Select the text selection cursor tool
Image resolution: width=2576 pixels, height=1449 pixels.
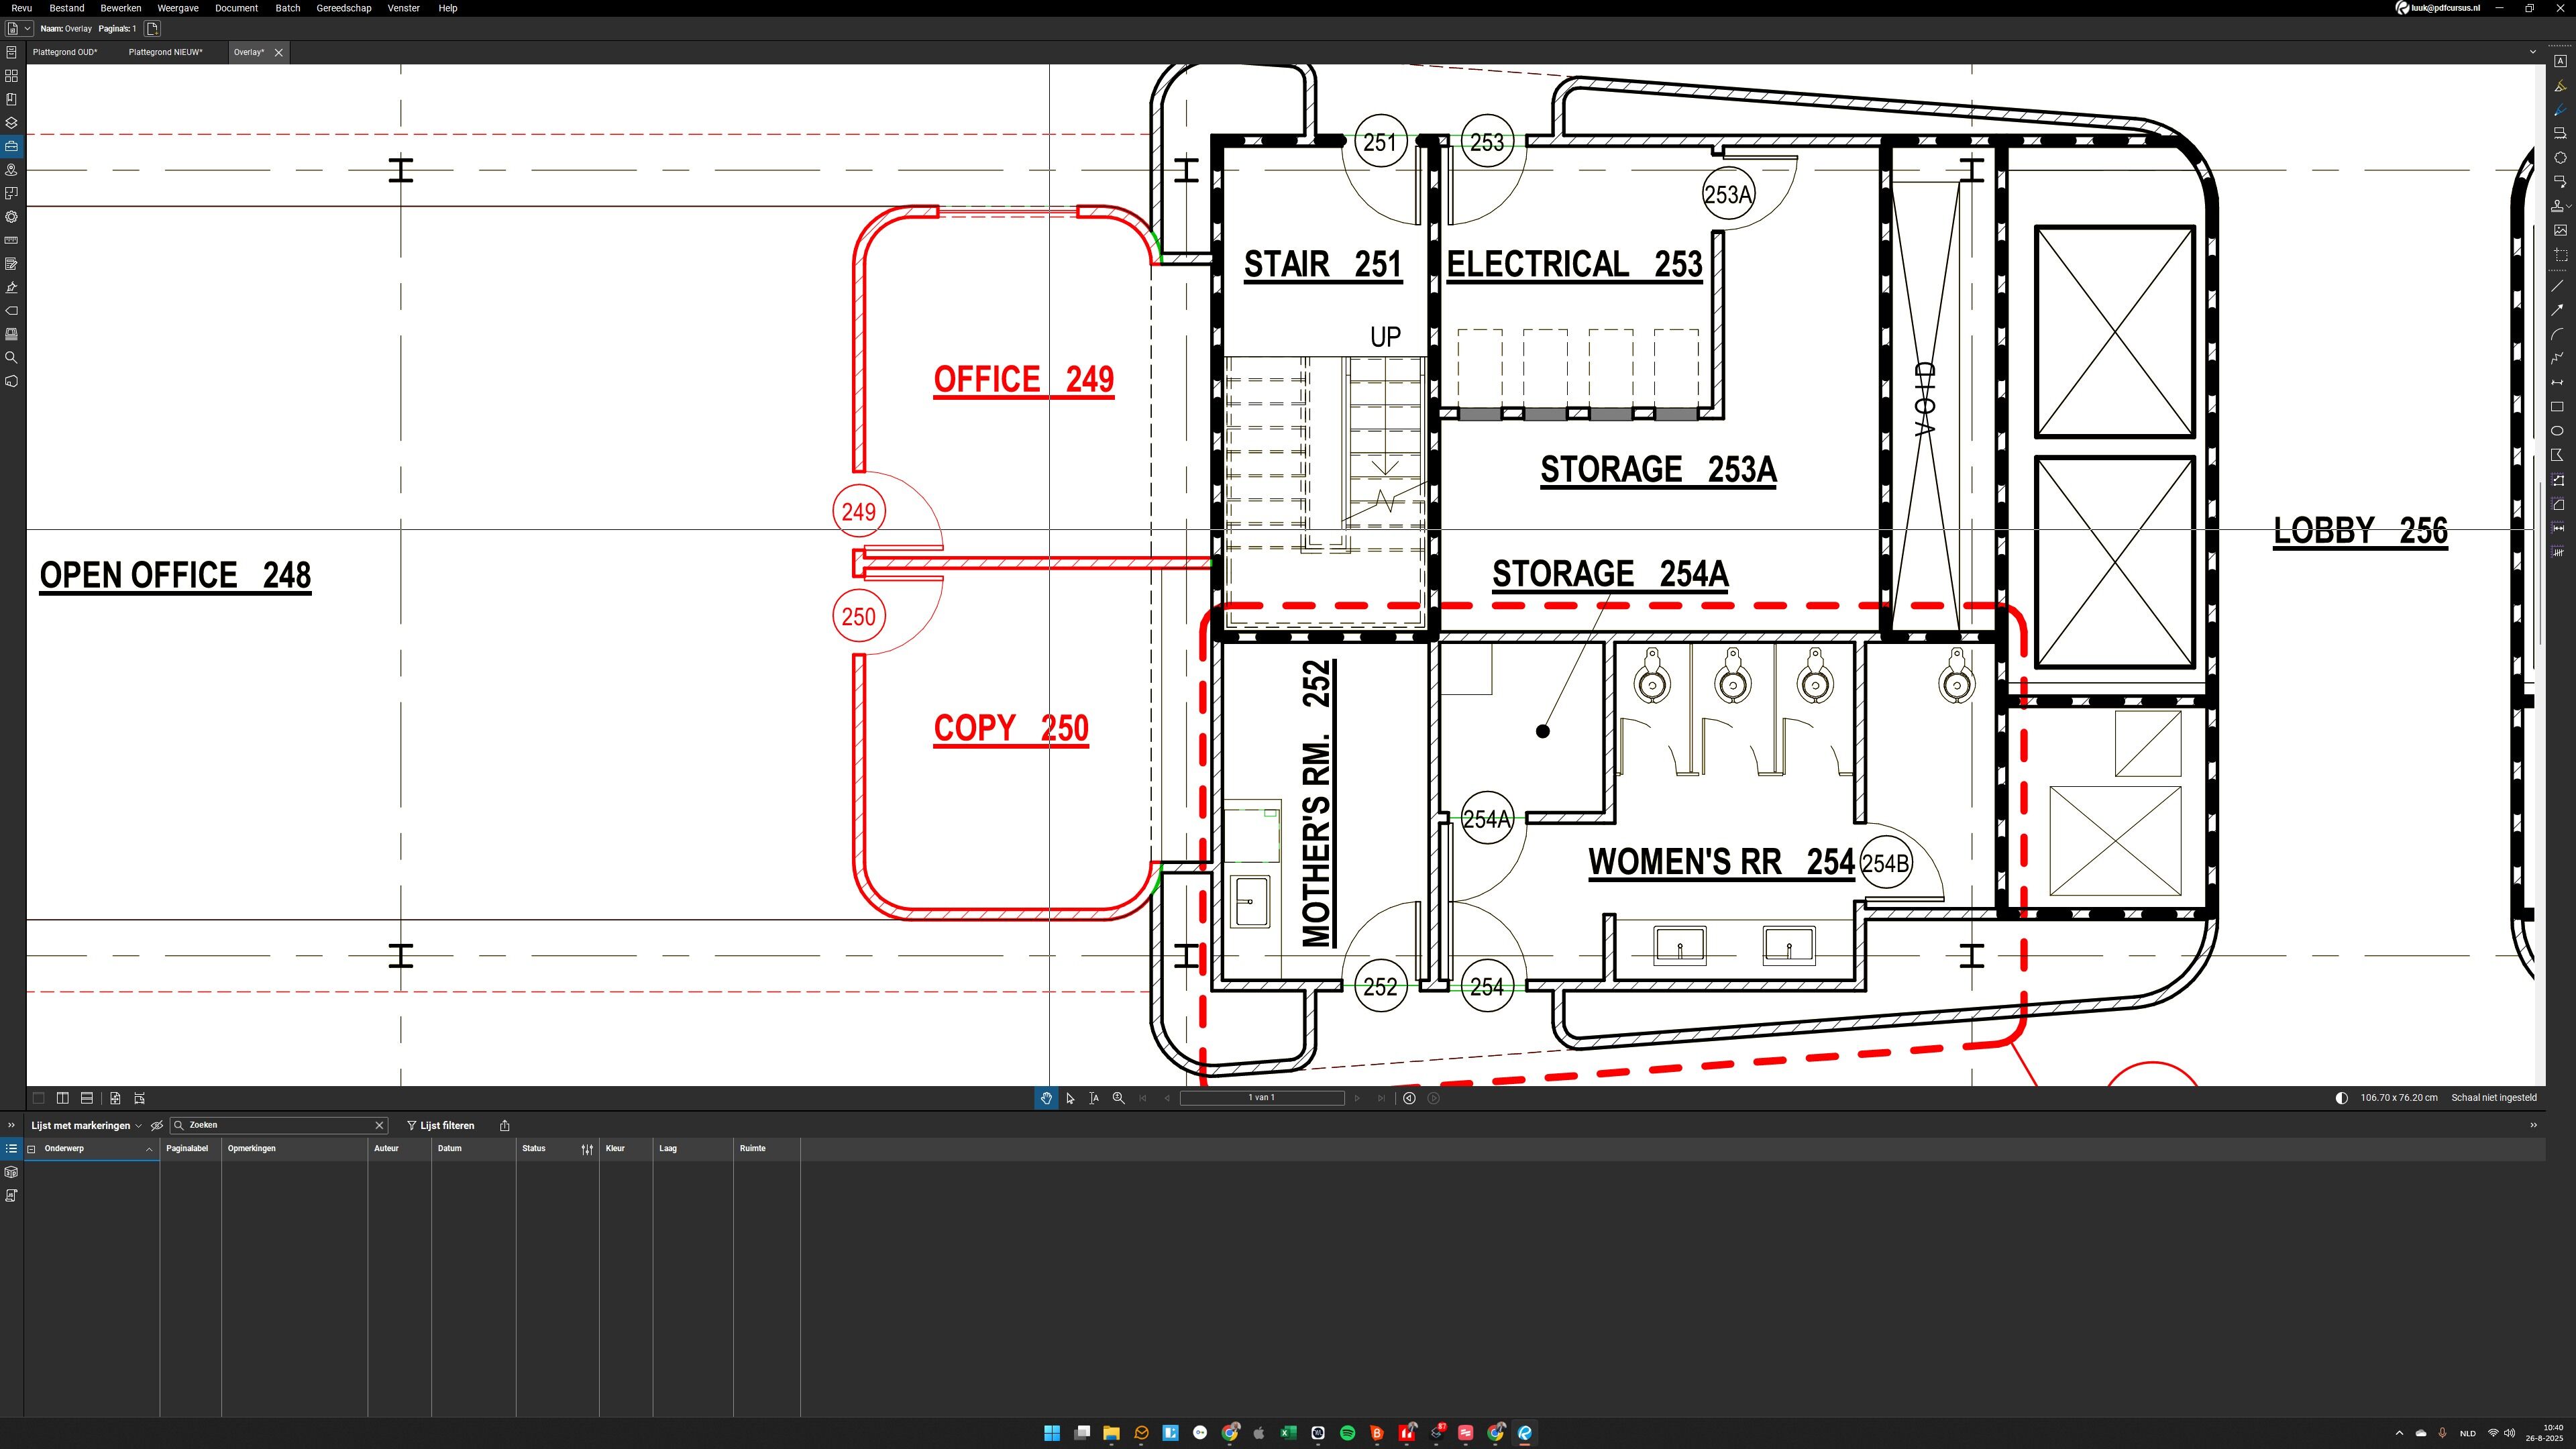(x=1094, y=1098)
